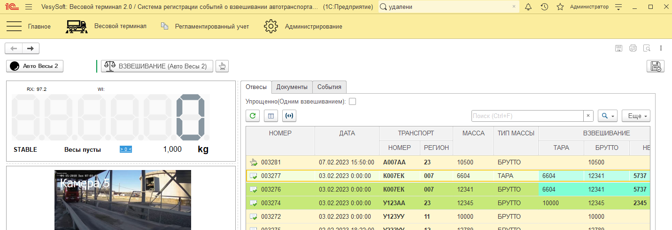
Task: Open the search magnifier dropdown
Action: (607, 116)
